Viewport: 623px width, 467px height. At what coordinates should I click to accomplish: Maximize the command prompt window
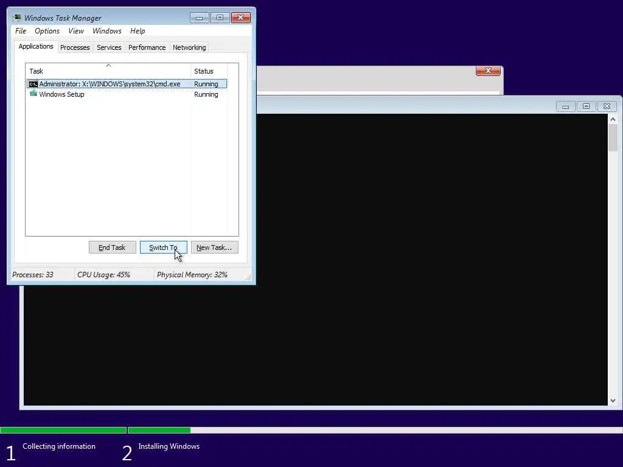pyautogui.click(x=586, y=106)
